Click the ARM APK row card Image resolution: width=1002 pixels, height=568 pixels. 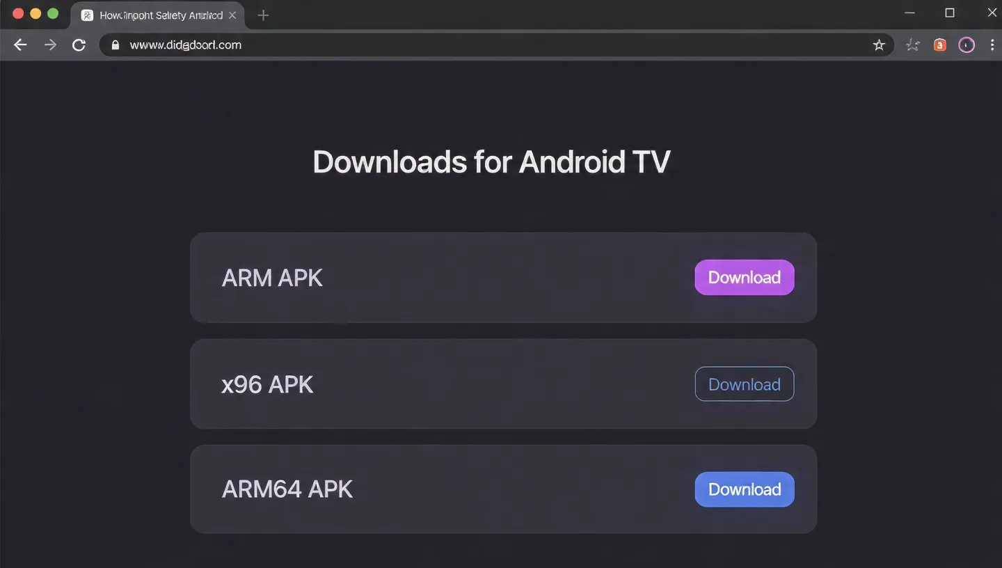point(417,277)
